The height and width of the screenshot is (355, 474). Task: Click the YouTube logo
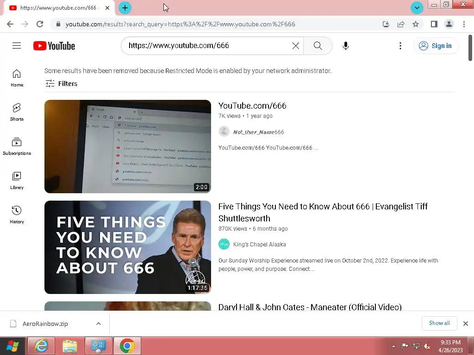(54, 46)
